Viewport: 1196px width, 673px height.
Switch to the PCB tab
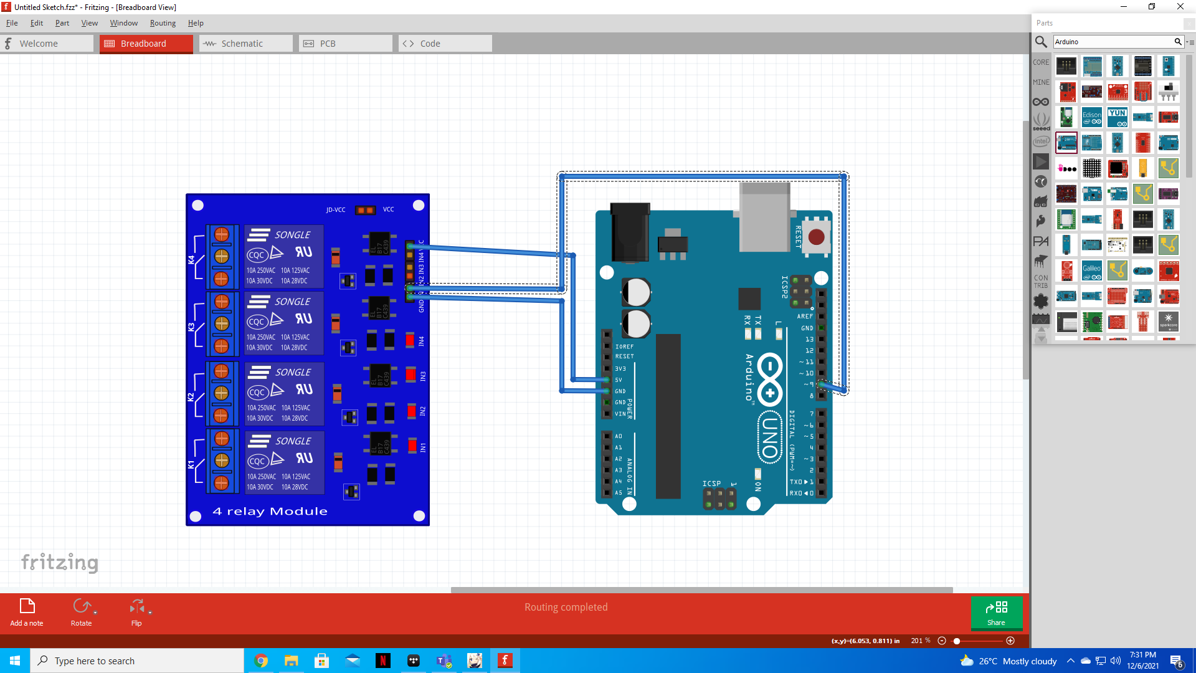coord(346,44)
